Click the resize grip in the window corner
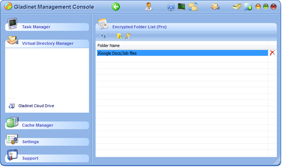282x167 pixels. (x=277, y=161)
